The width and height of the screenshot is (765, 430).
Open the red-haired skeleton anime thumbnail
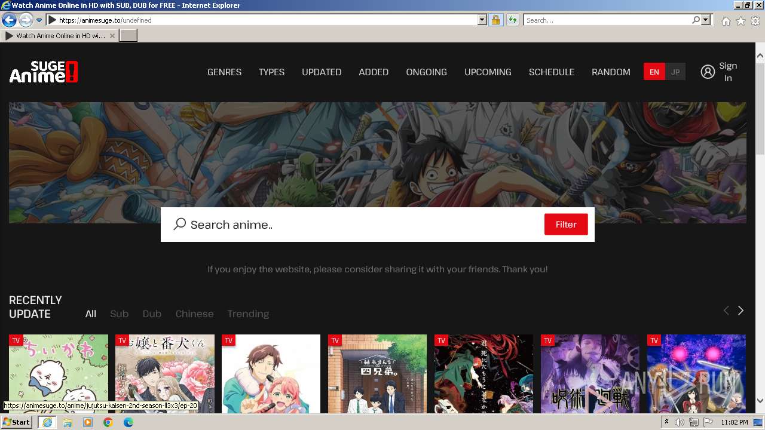(x=484, y=374)
